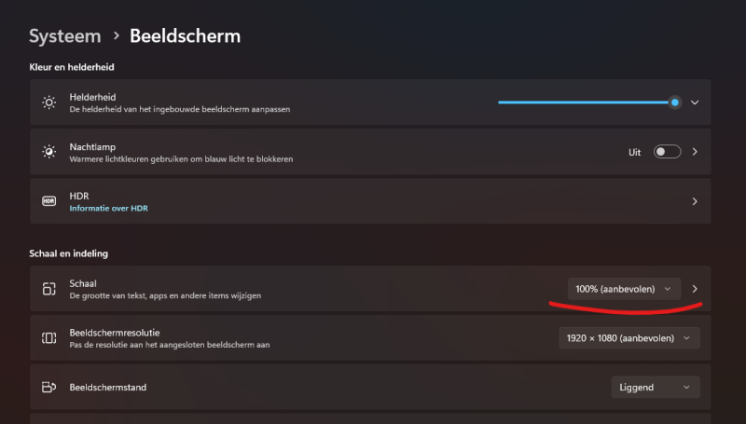This screenshot has width=746, height=424.
Task: Open the Liggend orientation dropdown
Action: (656, 387)
